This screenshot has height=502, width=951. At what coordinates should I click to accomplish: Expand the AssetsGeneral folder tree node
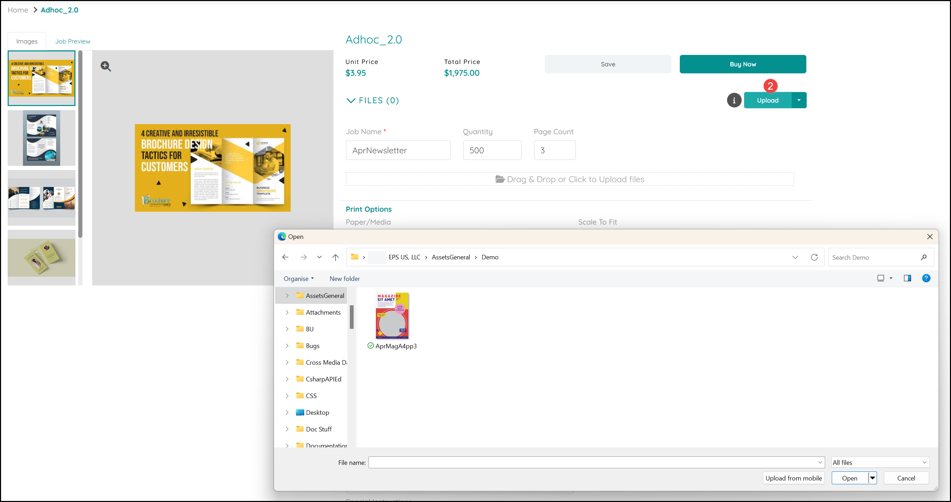tap(287, 295)
